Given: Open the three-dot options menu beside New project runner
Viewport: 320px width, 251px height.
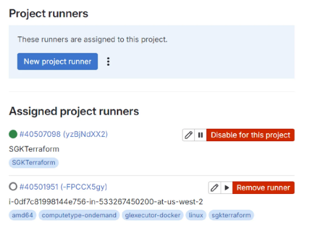Looking at the screenshot, I should click(108, 61).
